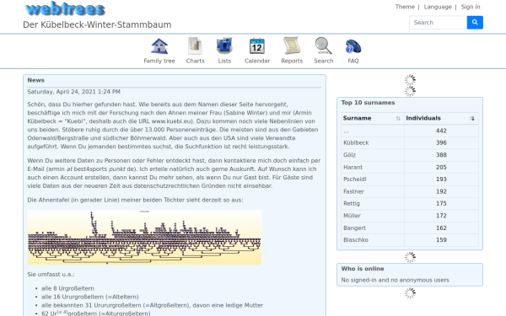506x316 pixels.
Task: Open the Fastner surname link
Action: pyautogui.click(x=353, y=191)
